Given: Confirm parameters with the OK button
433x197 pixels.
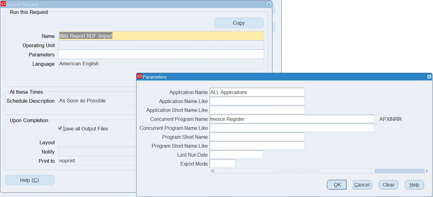Looking at the screenshot, I should (337, 185).
